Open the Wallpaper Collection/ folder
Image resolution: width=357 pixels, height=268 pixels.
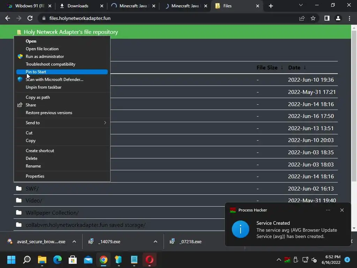52,213
